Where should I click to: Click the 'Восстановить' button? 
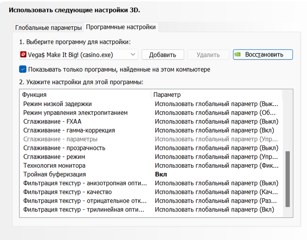coord(262,55)
